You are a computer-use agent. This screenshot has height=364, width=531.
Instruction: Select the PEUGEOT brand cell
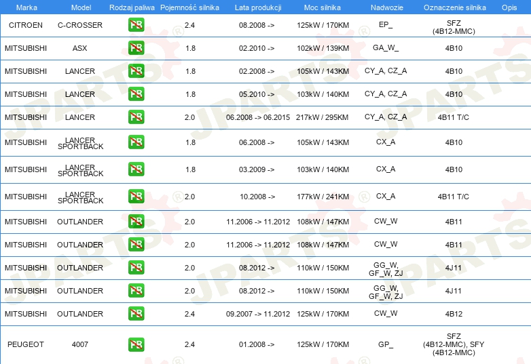point(26,344)
